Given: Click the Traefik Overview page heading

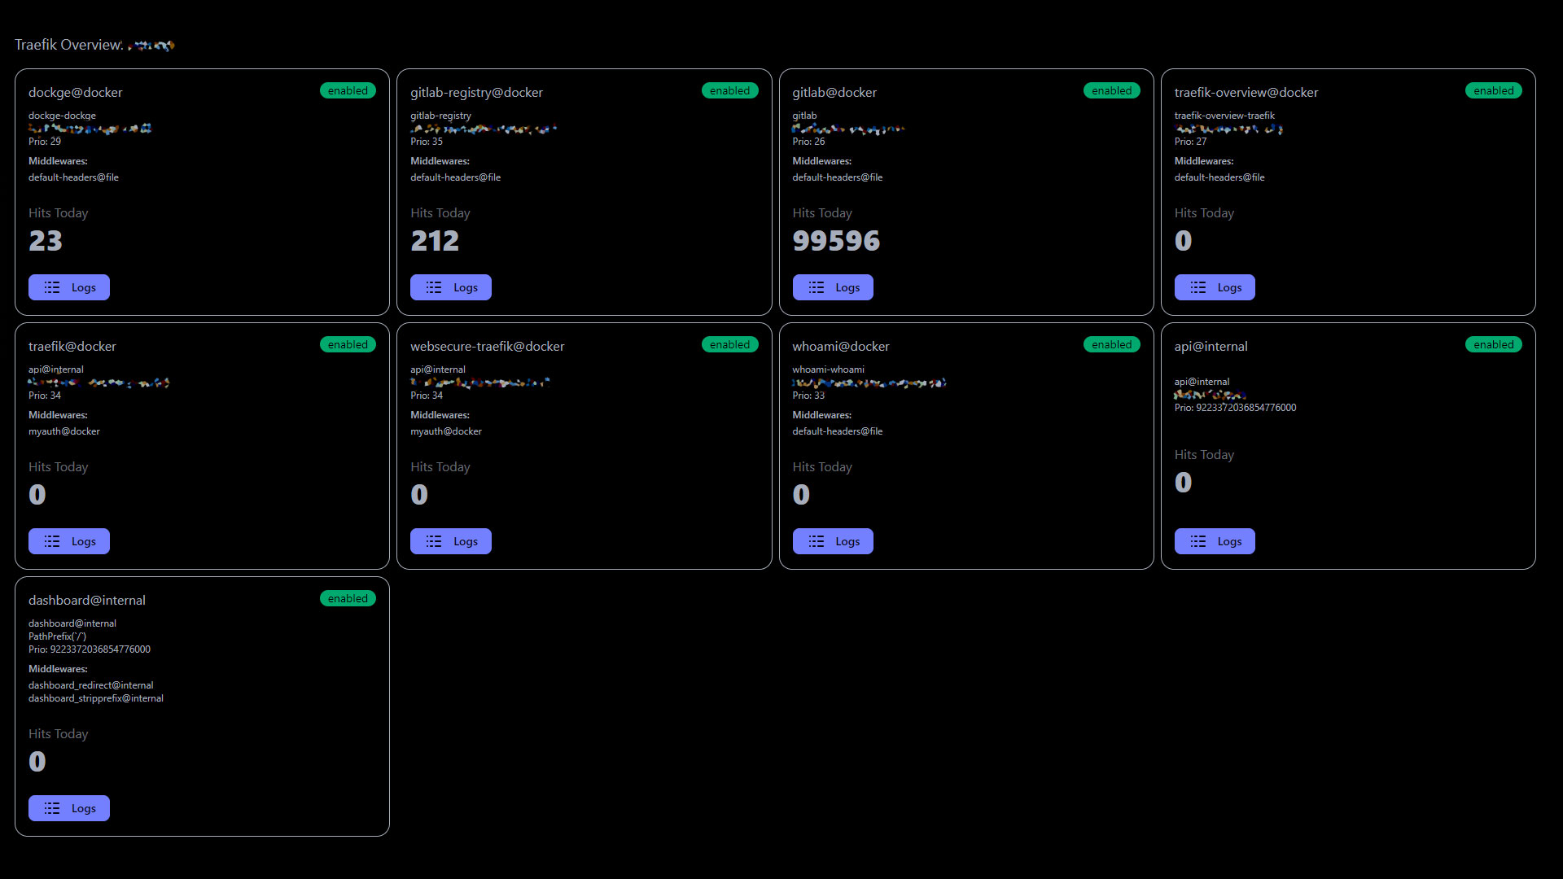Looking at the screenshot, I should click(68, 45).
